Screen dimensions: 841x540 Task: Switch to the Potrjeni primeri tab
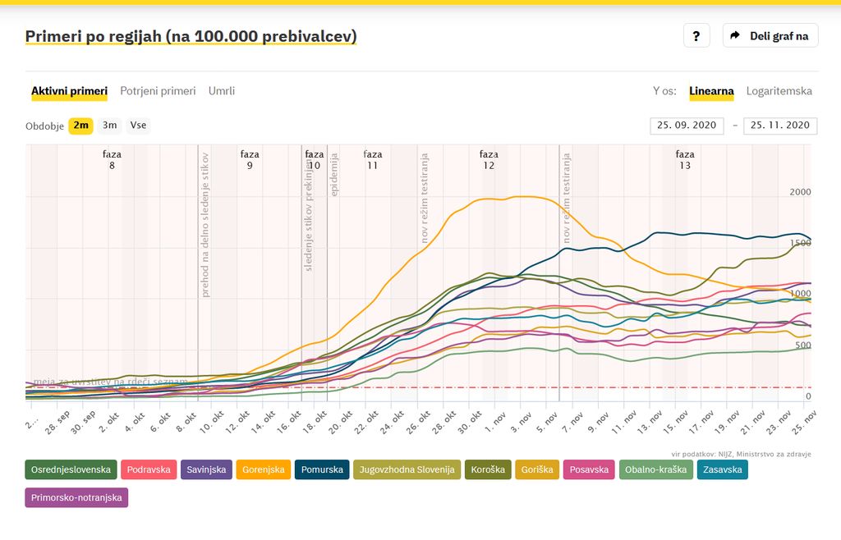click(158, 91)
